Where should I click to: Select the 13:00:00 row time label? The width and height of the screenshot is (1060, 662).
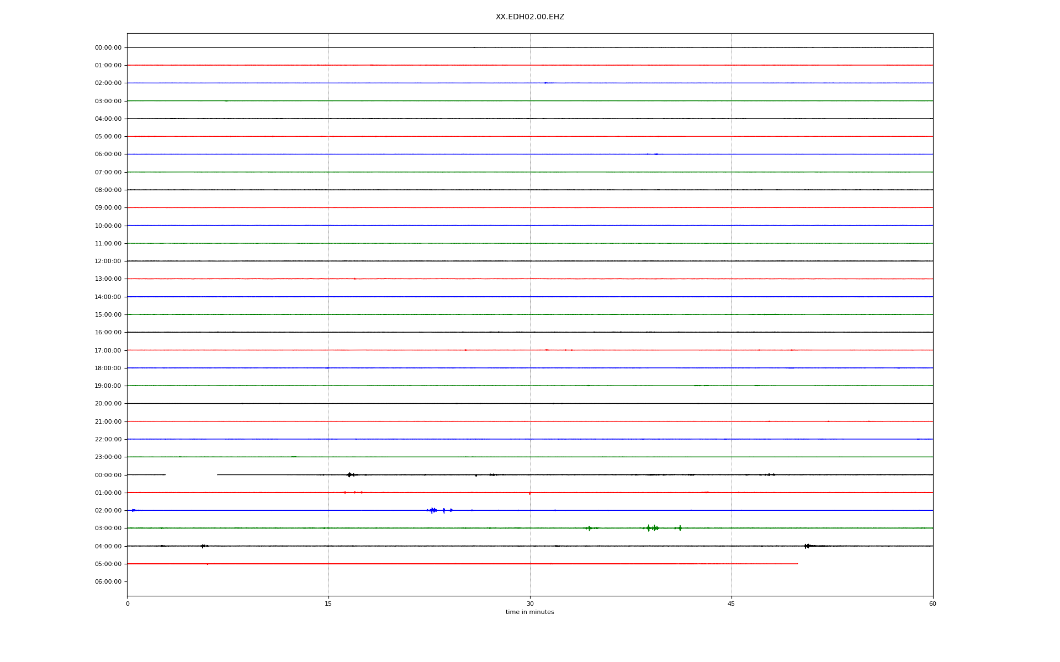[x=108, y=279]
